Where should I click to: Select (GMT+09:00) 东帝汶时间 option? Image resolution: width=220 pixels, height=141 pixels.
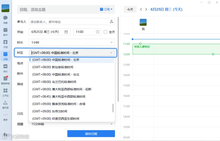click(x=72, y=111)
